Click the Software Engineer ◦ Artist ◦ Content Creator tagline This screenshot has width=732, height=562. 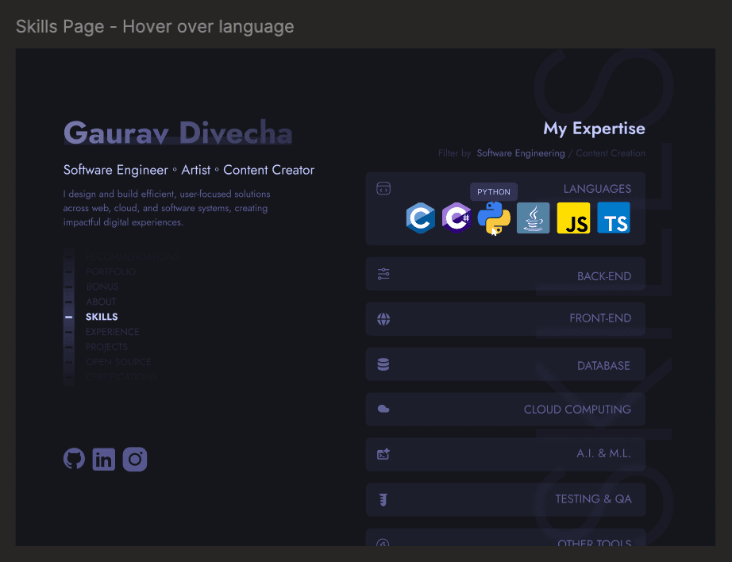(x=189, y=170)
